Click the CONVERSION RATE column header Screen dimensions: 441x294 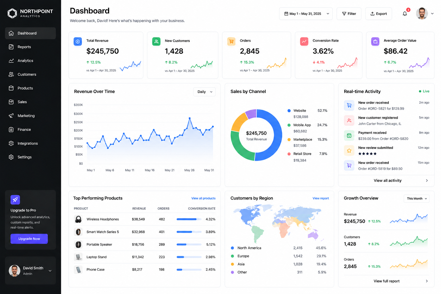pos(202,209)
